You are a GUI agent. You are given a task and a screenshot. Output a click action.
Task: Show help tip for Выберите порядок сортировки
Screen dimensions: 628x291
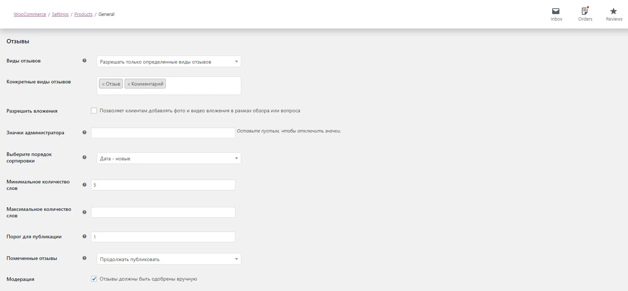coord(85,157)
